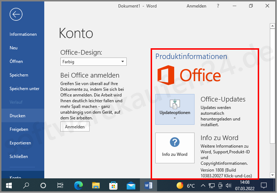Restore down the Word window
Image resolution: width=277 pixels, height=193 pixels.
coord(251,6)
